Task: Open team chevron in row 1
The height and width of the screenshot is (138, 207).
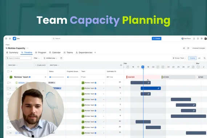Action: point(103,83)
